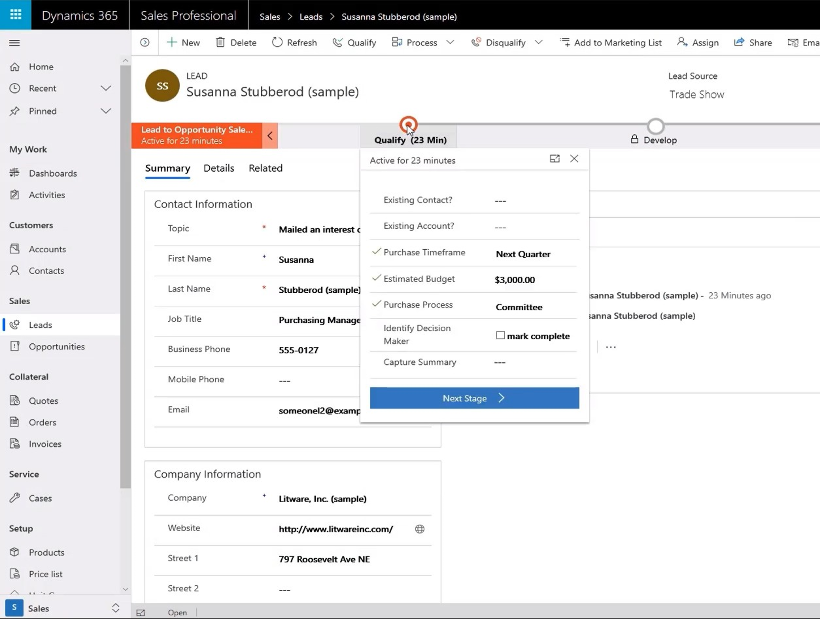Click the New record command
Image resolution: width=820 pixels, height=619 pixels.
click(184, 43)
